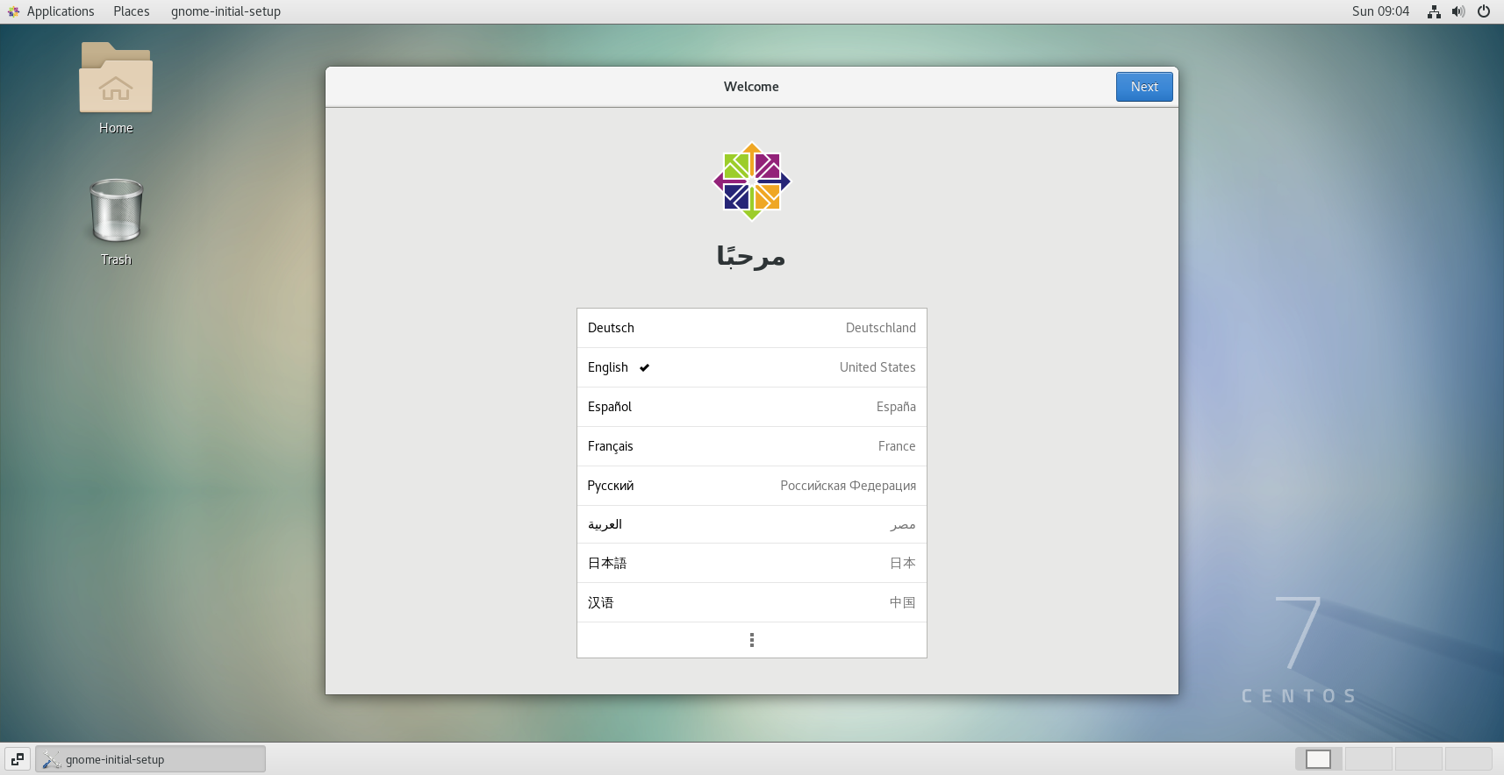Screen dimensions: 1504x775
Task: Select Deutsch language row
Action: 752,328
